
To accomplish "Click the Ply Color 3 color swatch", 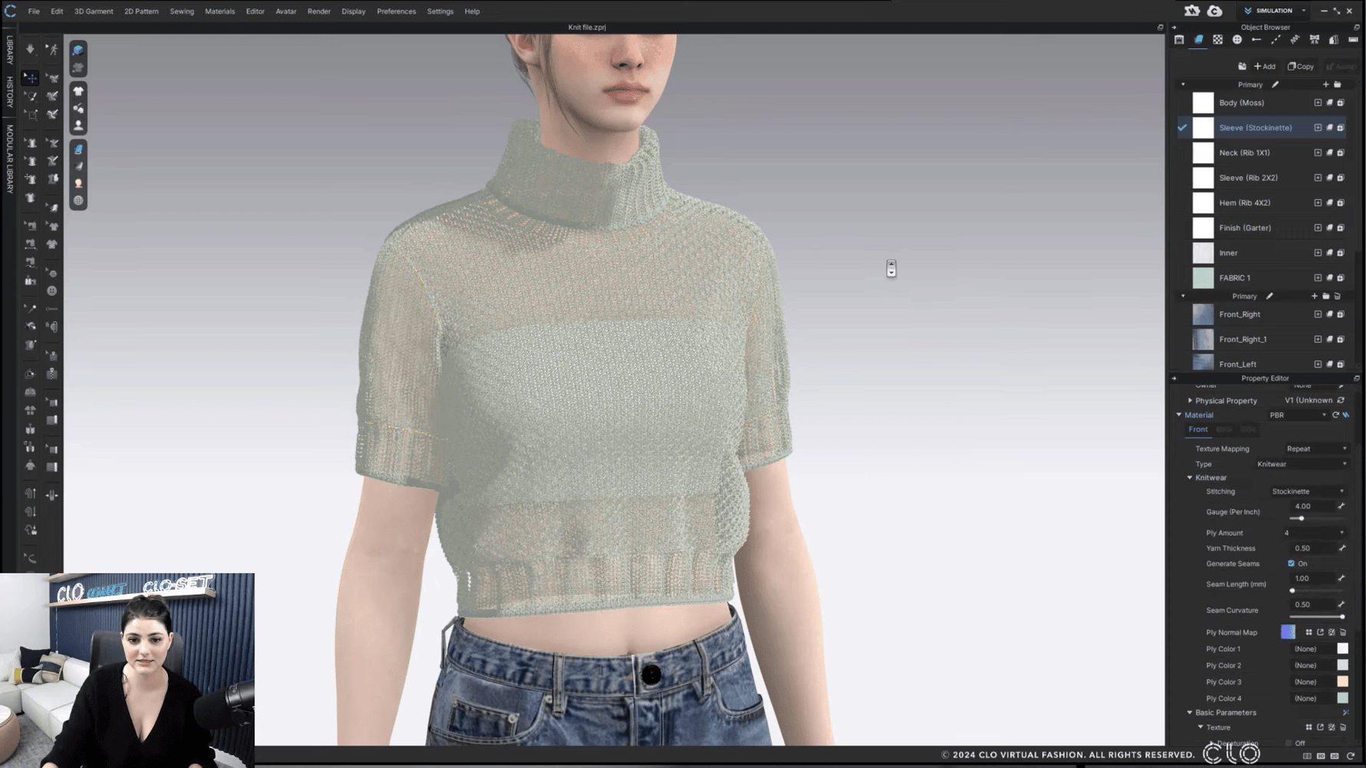I will (1342, 681).
